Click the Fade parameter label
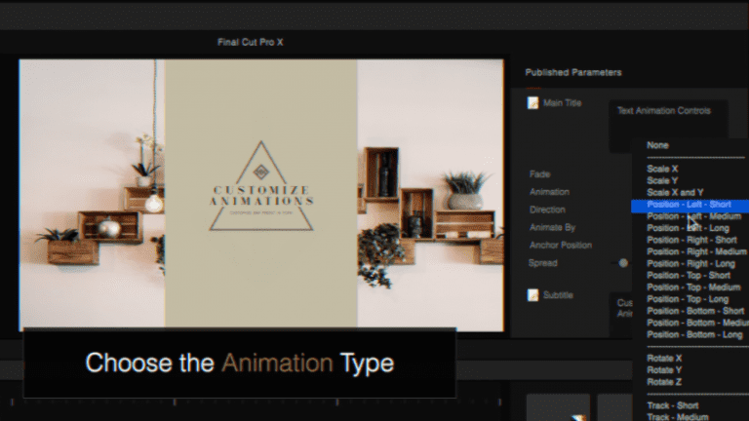Viewport: 749px width, 421px height. point(539,174)
